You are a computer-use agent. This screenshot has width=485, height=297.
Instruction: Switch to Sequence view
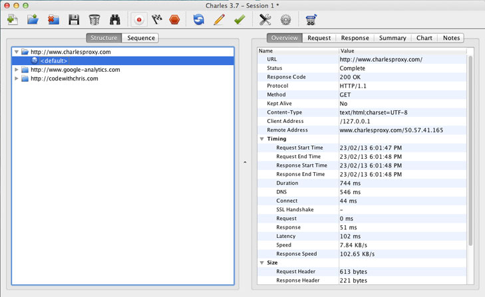point(141,38)
